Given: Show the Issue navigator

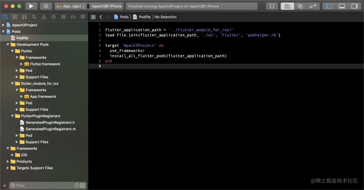Looking at the screenshot, I should tap(44, 17).
